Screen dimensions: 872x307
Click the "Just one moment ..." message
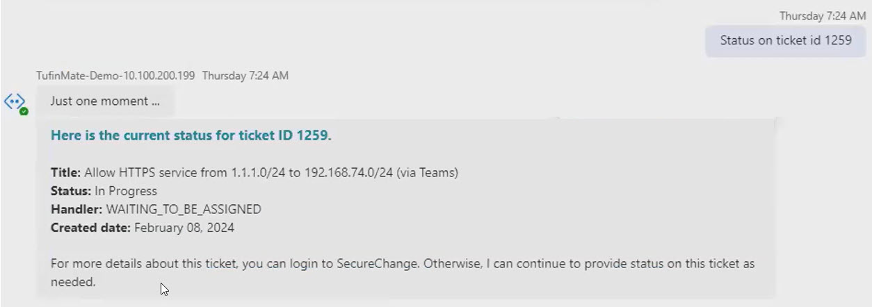[x=104, y=101]
